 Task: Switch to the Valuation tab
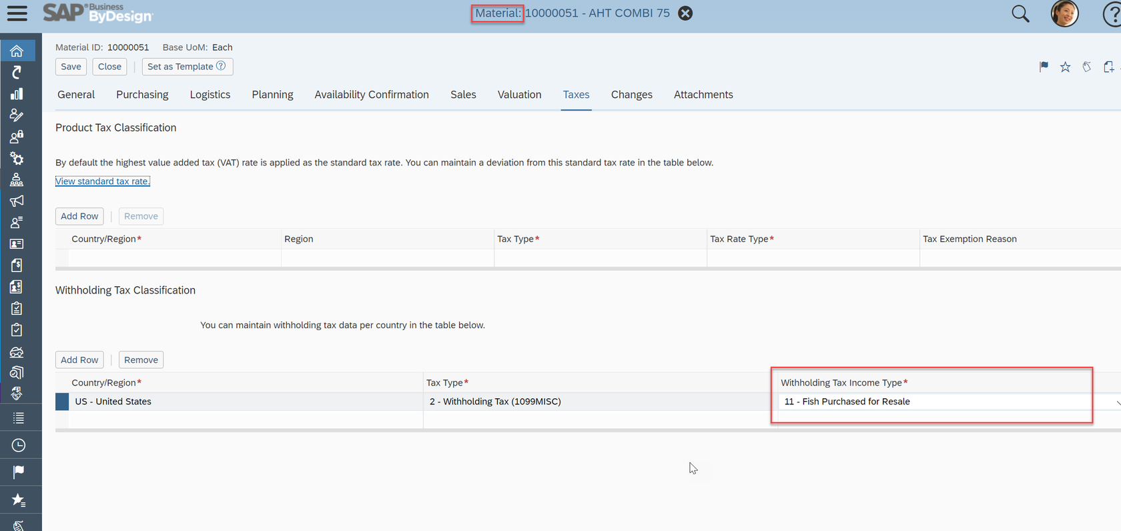(x=519, y=95)
